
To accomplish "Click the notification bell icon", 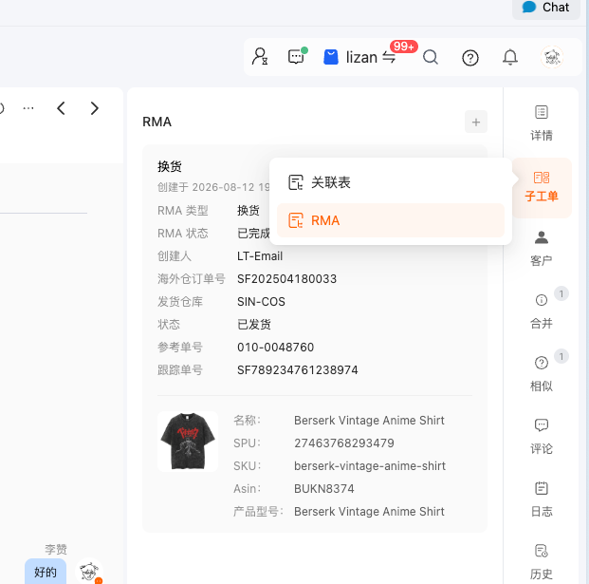I will [510, 58].
